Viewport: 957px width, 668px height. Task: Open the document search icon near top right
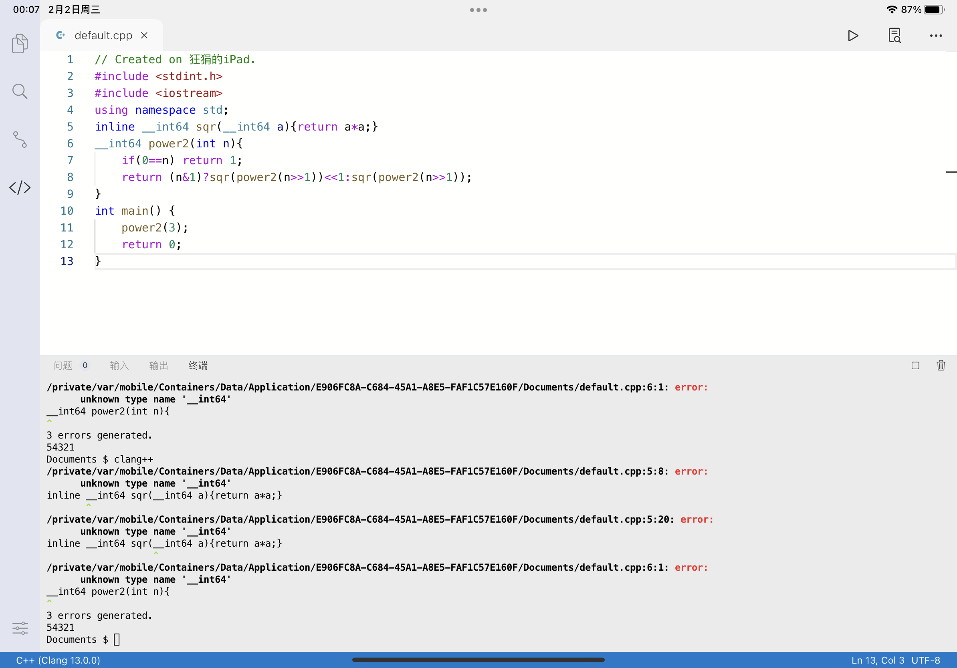click(x=894, y=36)
